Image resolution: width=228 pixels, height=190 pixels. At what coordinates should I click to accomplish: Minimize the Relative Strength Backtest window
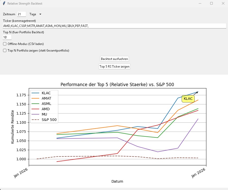(x=200, y=3)
